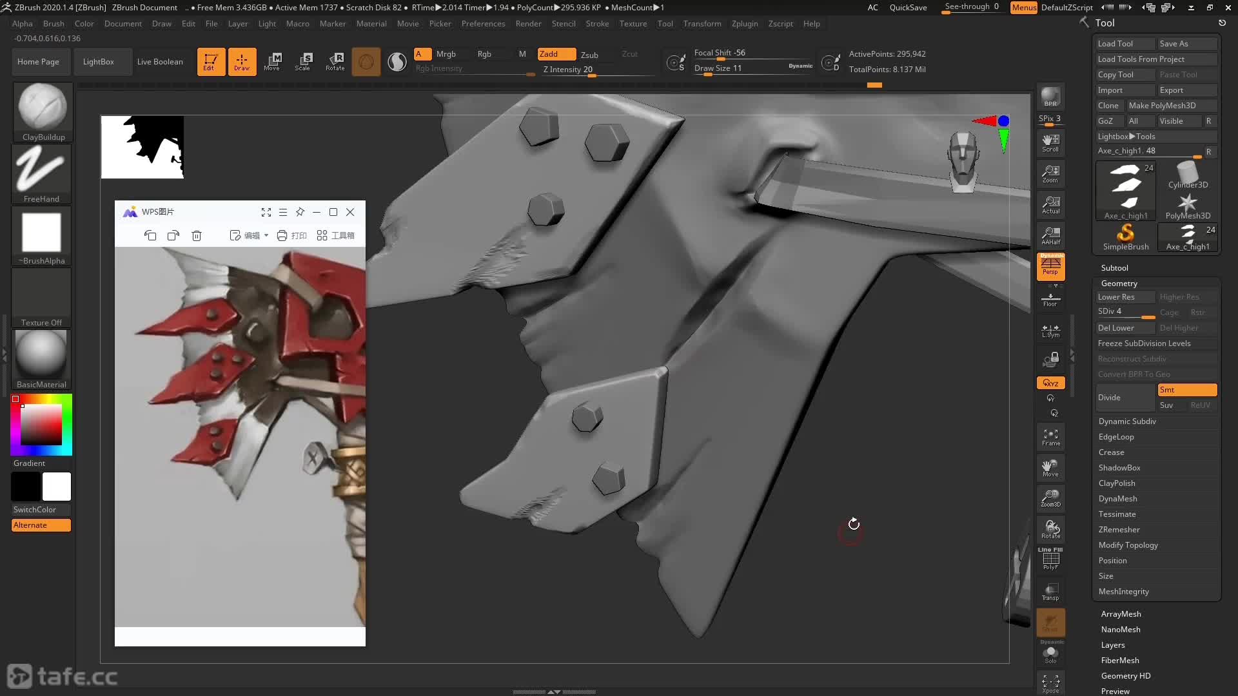Select the Move gizmo tool

[x=272, y=62]
